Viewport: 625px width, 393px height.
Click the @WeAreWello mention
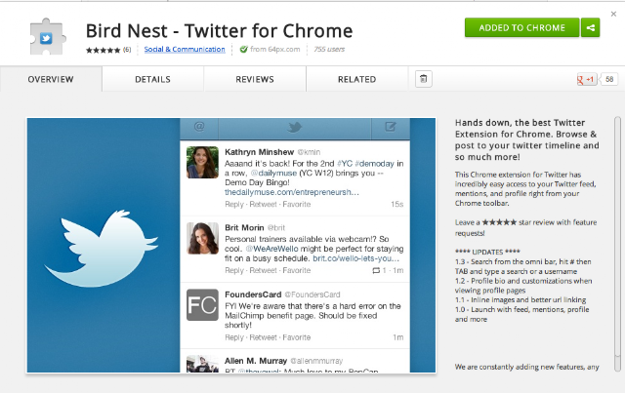pos(271,249)
